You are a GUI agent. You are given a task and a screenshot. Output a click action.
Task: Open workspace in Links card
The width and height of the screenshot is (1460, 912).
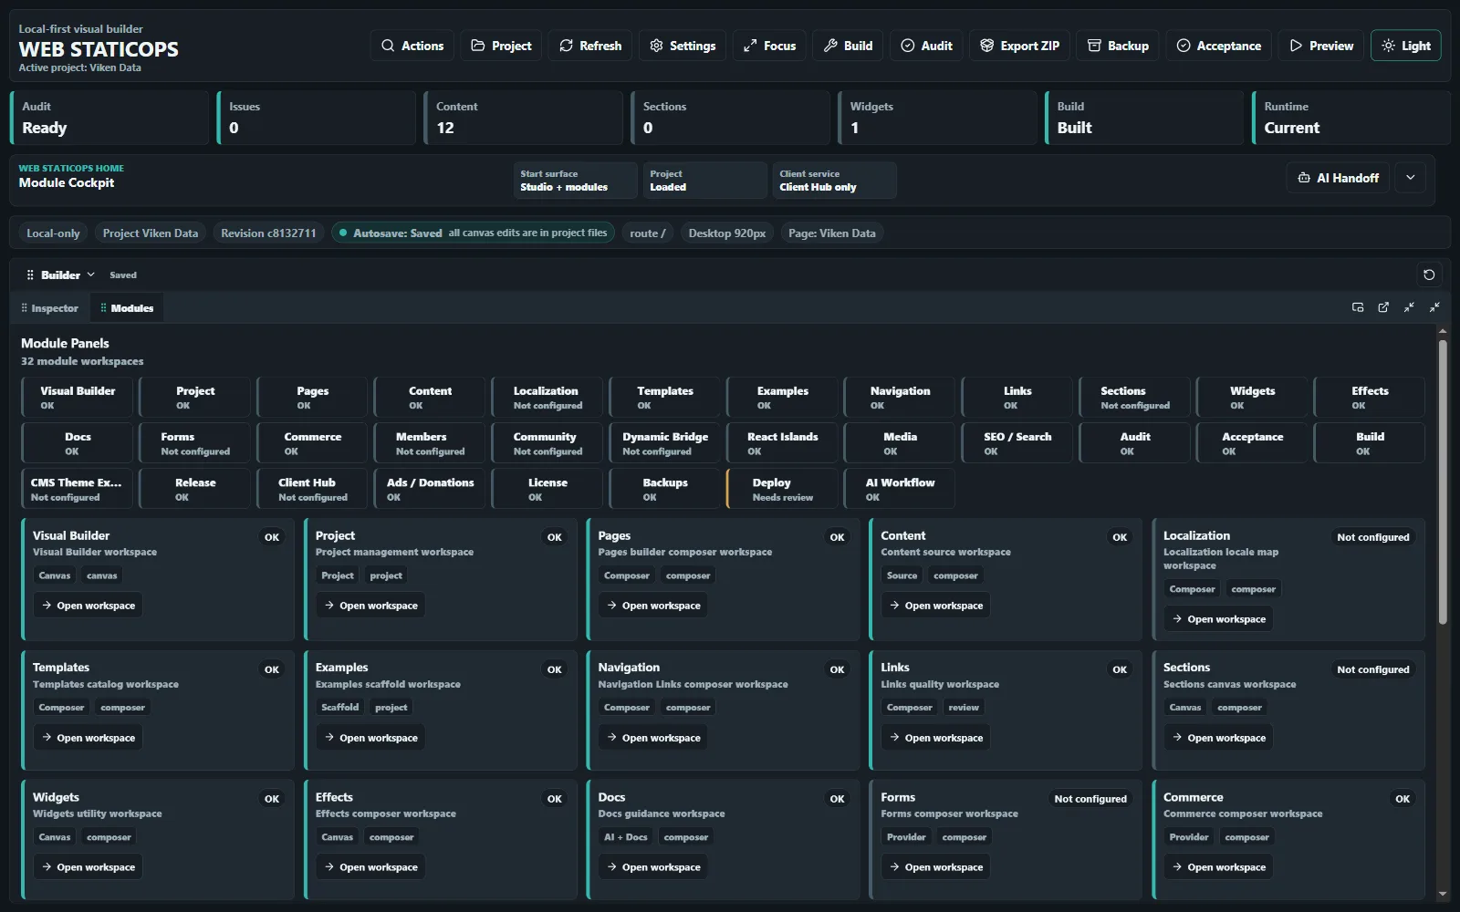tap(936, 738)
